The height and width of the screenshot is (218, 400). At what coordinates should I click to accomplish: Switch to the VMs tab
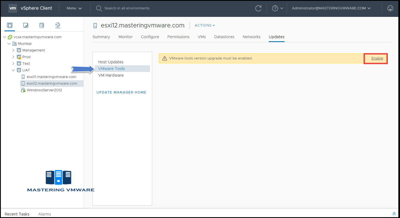point(202,37)
